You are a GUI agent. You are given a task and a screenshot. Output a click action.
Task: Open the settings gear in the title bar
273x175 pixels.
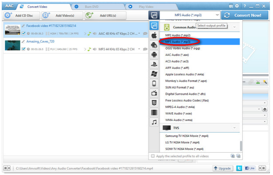tap(237, 6)
